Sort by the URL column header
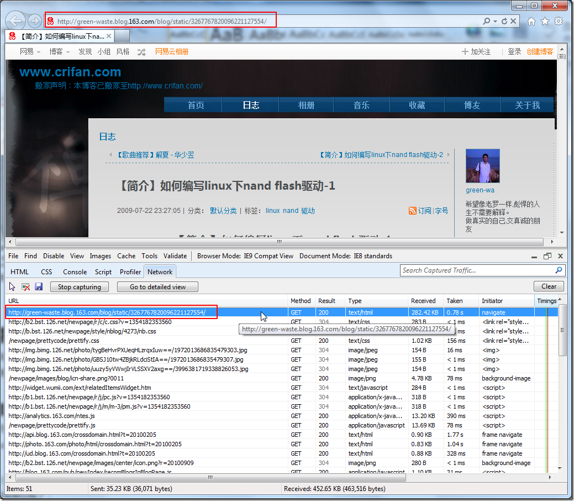 coord(146,300)
